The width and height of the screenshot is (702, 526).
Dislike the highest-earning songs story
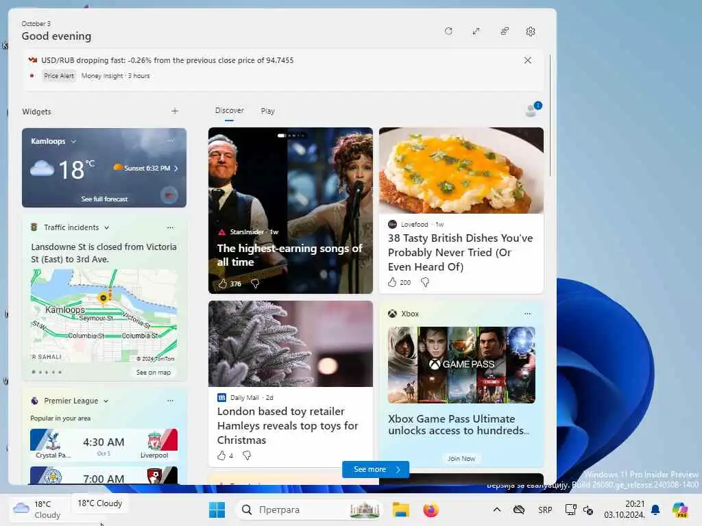coord(255,284)
